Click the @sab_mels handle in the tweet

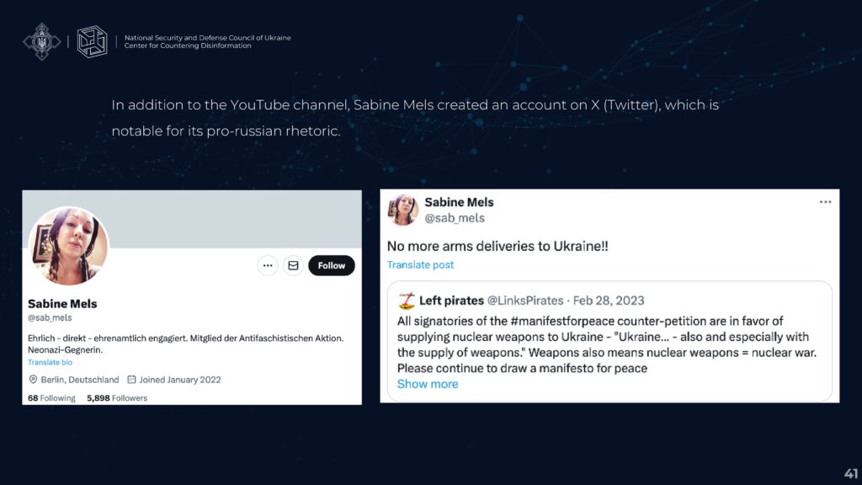click(455, 218)
